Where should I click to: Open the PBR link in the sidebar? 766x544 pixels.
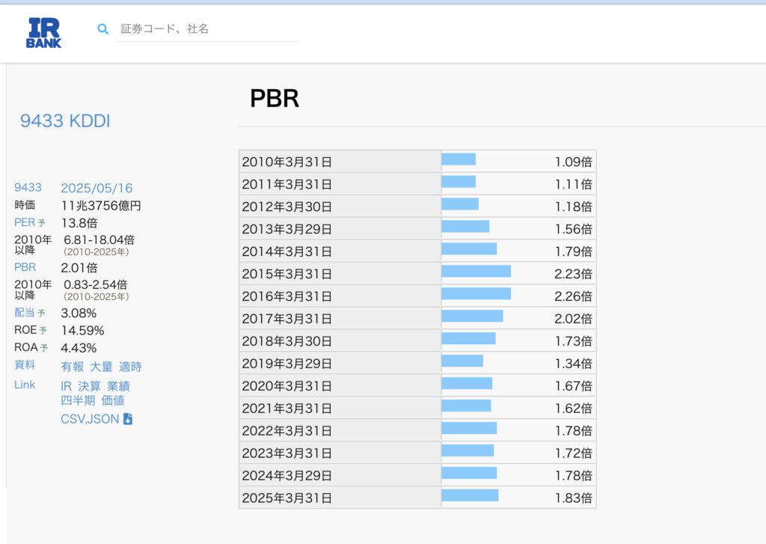coord(25,267)
